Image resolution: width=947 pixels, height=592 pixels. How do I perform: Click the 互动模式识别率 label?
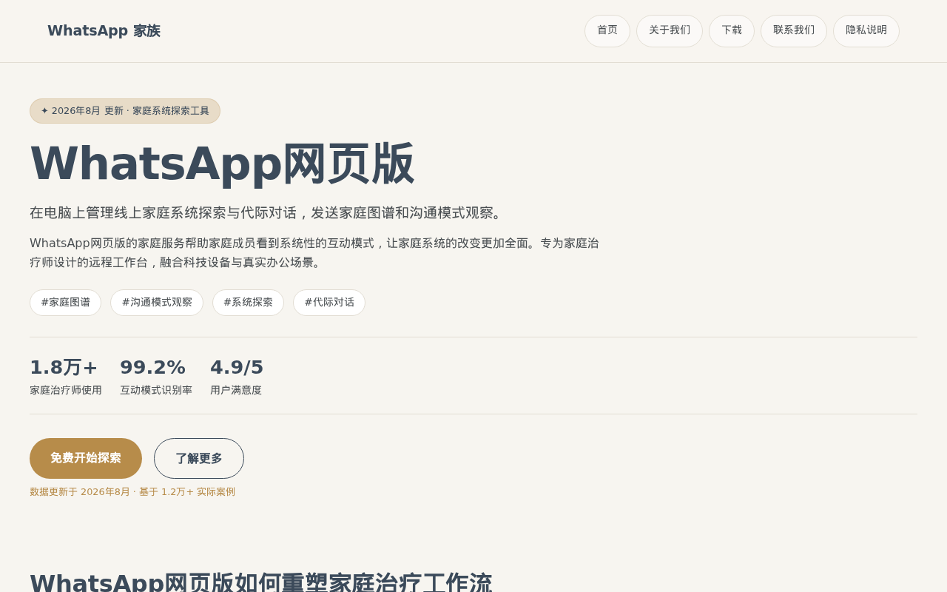tap(156, 390)
